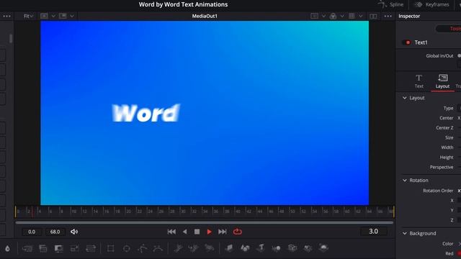Open the Spline editor panel
This screenshot has width=461, height=259.
(391, 4)
